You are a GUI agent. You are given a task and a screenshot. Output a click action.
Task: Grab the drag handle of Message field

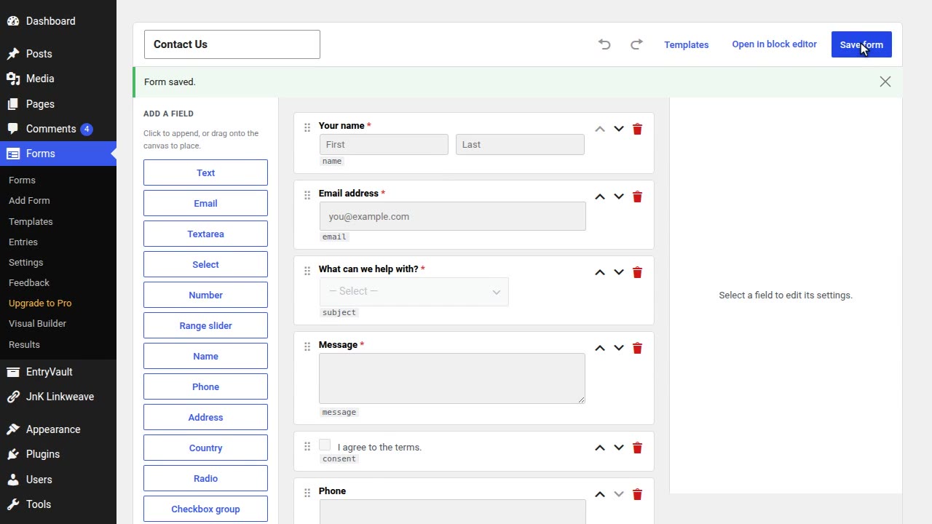(x=307, y=346)
